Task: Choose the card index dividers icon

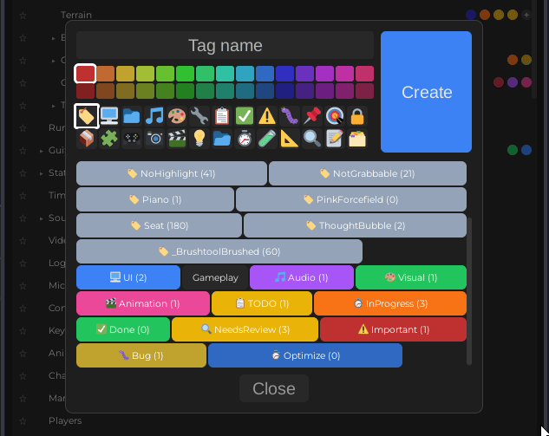Action: pos(357,139)
